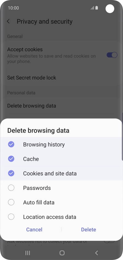This screenshot has width=123, height=260.
Task: Toggle the Accept cookies switch
Action: coord(112,55)
